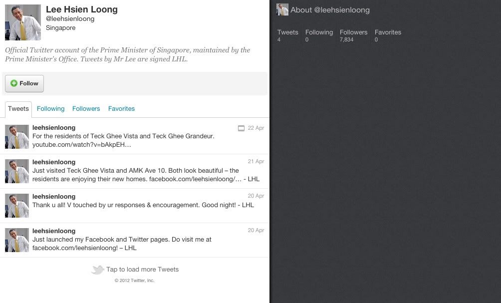
Task: Switch to the Followers tab
Action: (x=86, y=109)
